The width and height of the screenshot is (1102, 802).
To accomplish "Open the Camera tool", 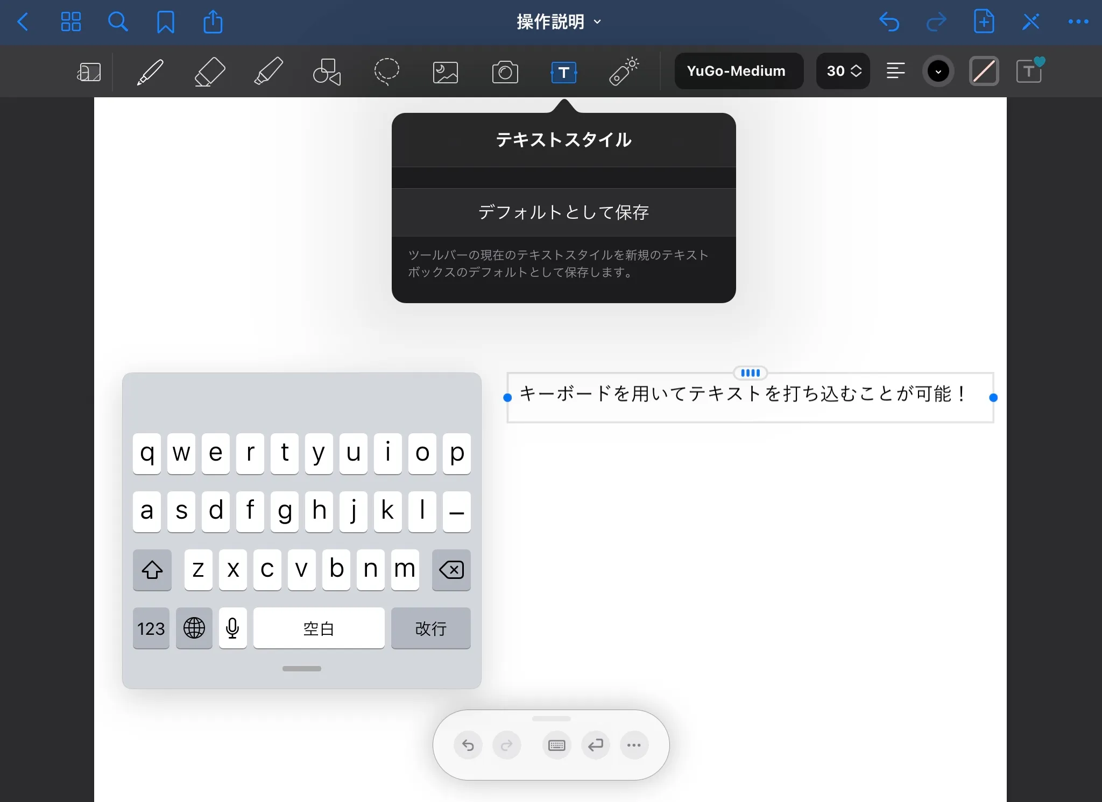I will (x=505, y=71).
